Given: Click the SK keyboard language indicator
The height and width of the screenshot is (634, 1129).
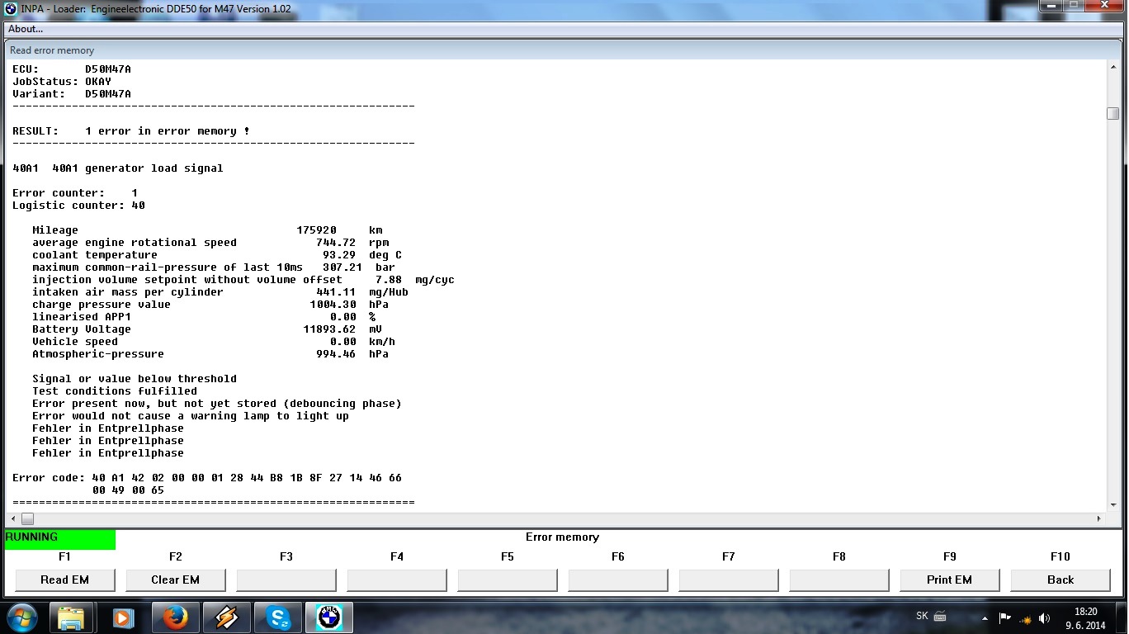Looking at the screenshot, I should click(922, 616).
